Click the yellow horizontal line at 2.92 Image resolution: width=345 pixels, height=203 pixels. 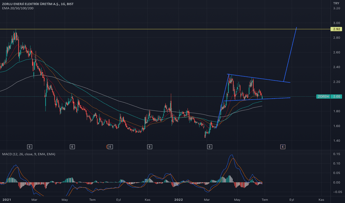tap(165, 29)
